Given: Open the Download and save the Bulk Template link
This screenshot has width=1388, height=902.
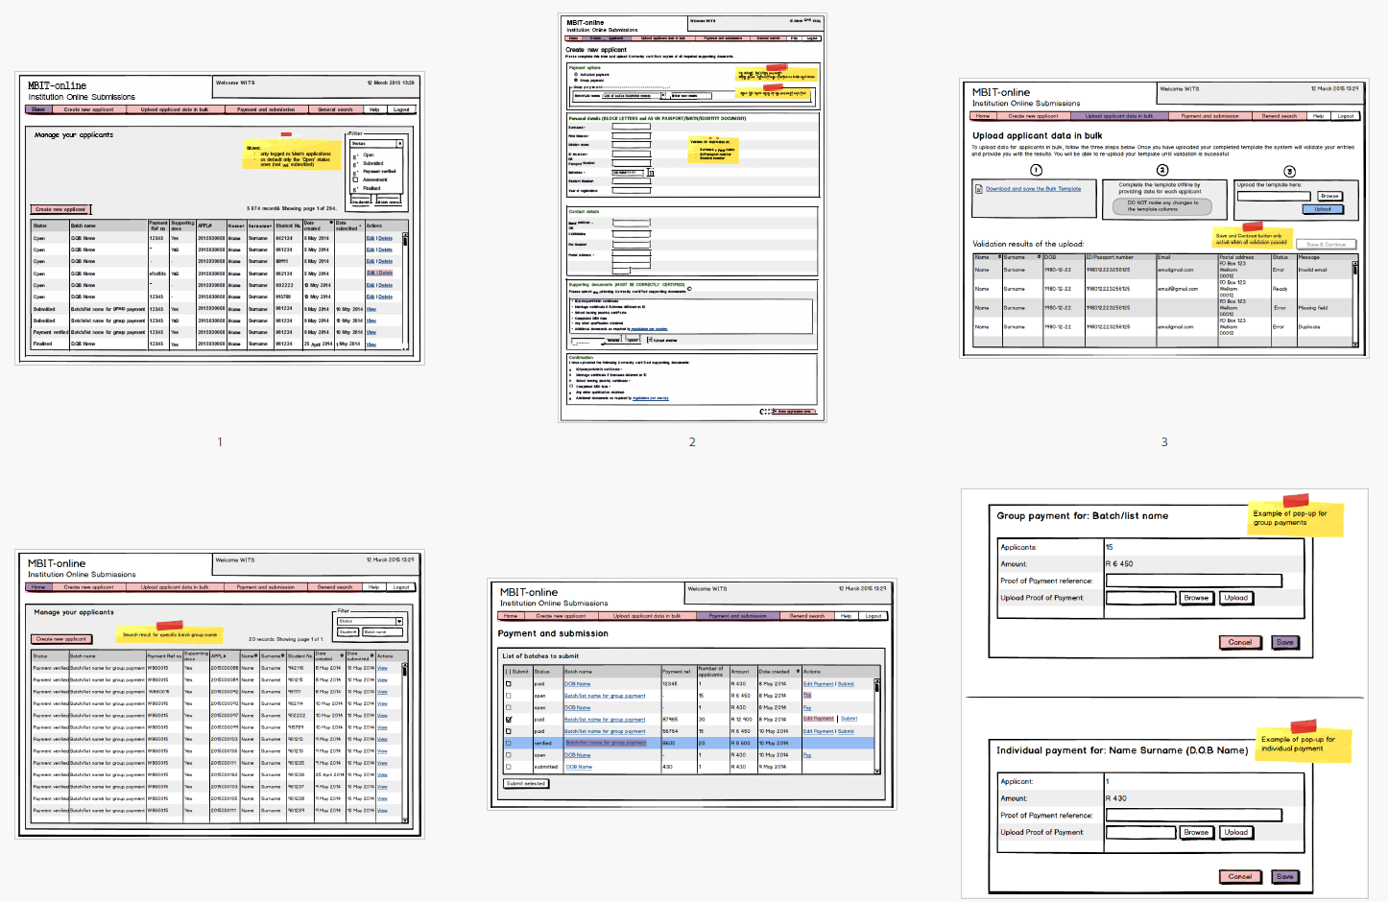Looking at the screenshot, I should click(1034, 189).
